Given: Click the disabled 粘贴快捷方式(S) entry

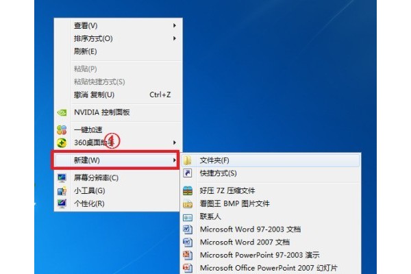Looking at the screenshot, I should (x=119, y=82).
